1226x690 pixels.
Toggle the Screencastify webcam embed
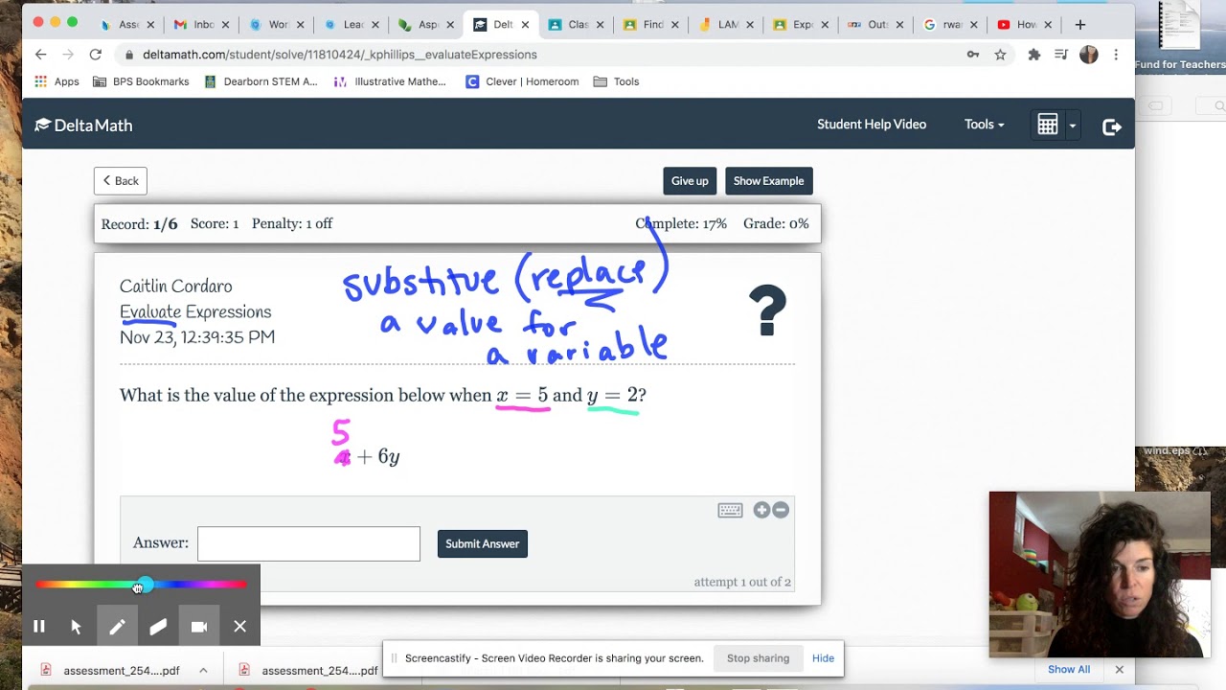199,627
